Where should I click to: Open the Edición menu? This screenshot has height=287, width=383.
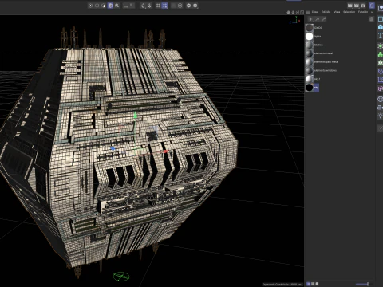point(326,12)
